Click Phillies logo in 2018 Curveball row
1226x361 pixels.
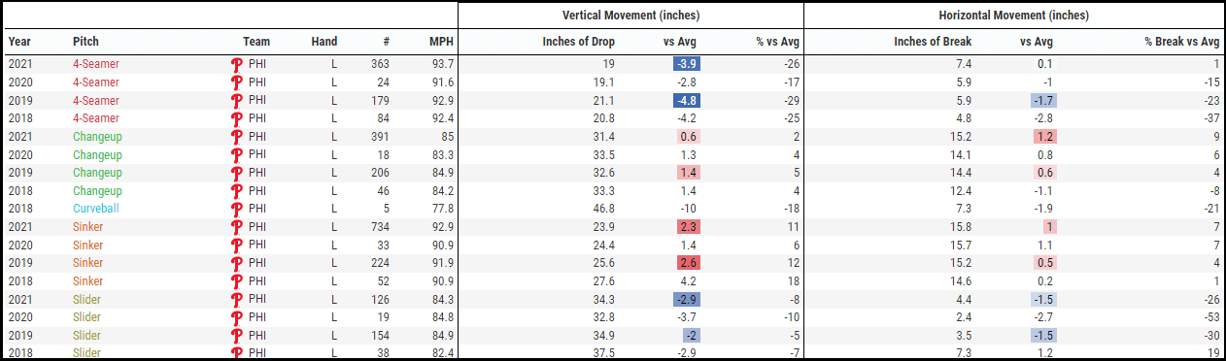(x=235, y=209)
